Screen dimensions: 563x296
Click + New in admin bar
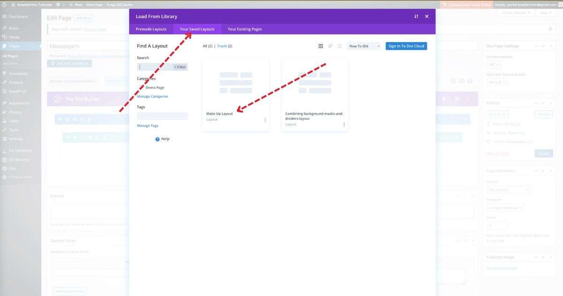click(76, 4)
